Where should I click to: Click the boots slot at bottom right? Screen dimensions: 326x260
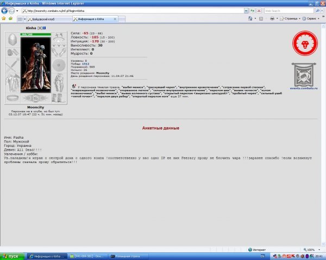[x=59, y=98]
